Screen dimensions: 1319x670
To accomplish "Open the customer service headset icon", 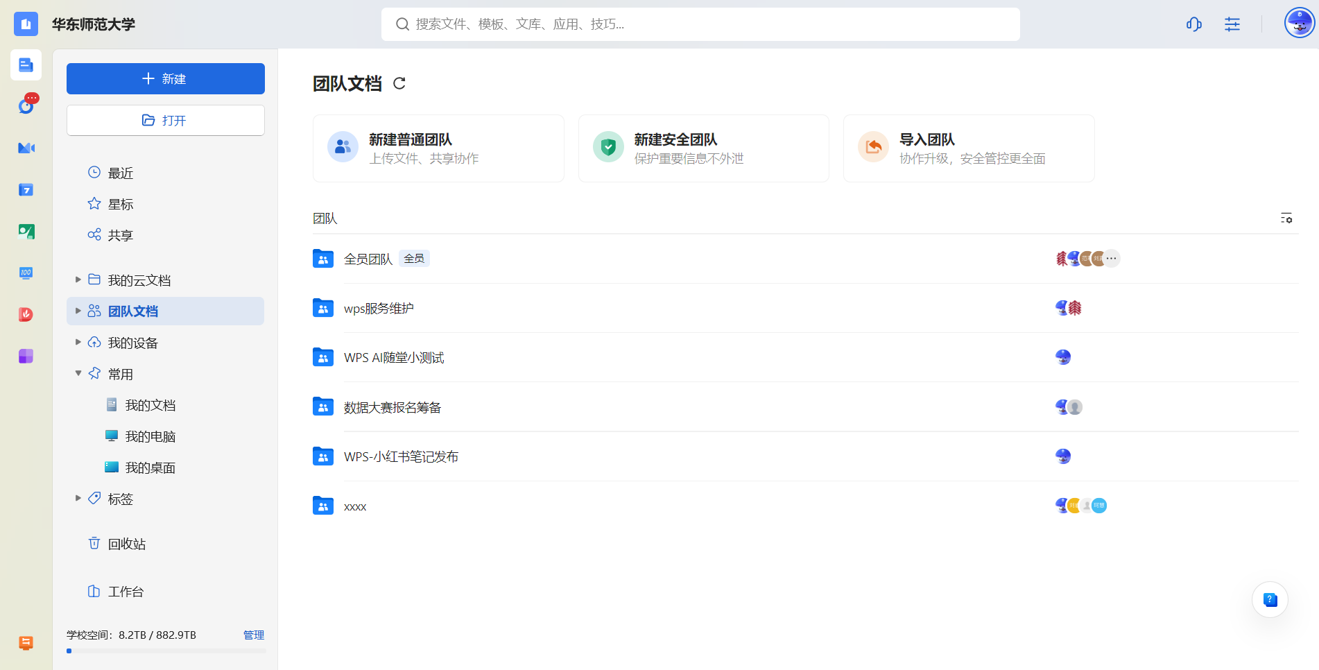I will pos(1193,24).
